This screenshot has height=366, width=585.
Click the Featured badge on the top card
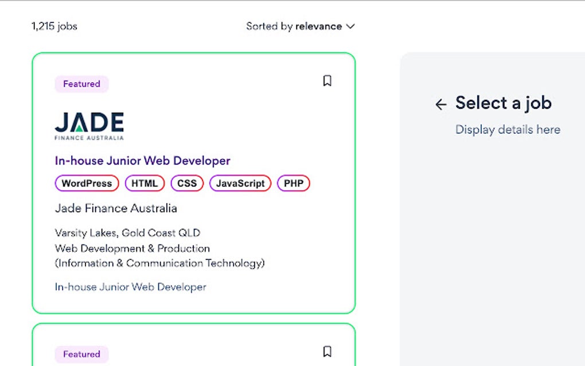coord(81,84)
